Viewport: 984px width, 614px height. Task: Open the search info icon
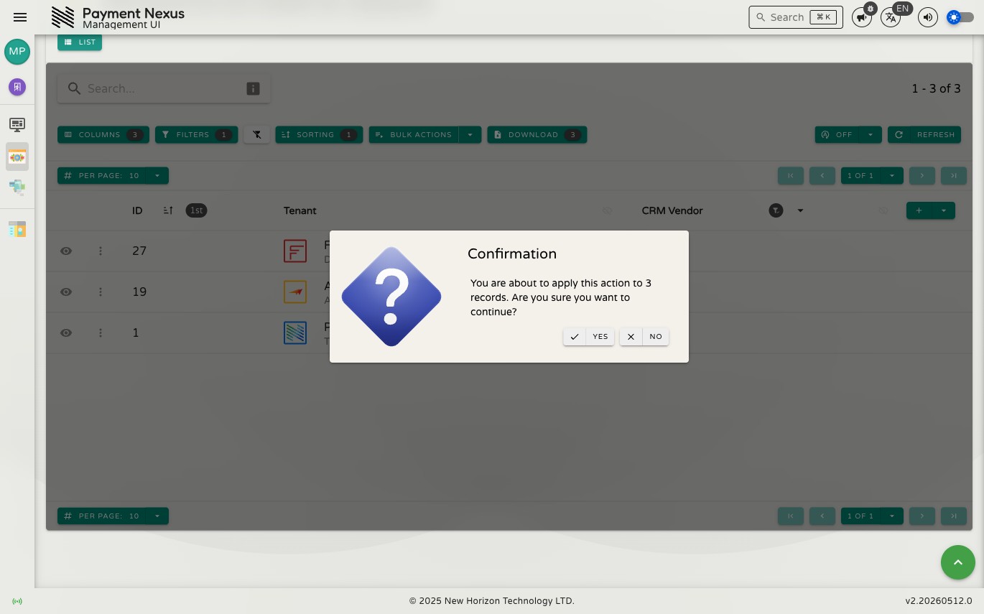[x=253, y=88]
